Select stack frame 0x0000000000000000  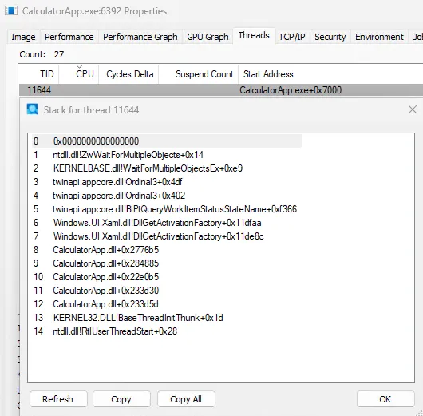pyautogui.click(x=167, y=141)
